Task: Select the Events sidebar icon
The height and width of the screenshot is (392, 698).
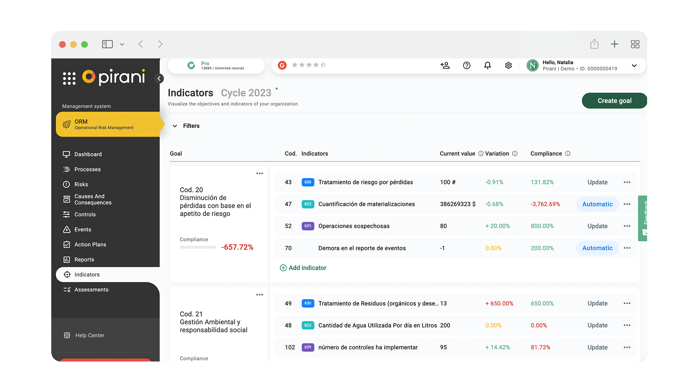Action: tap(67, 229)
